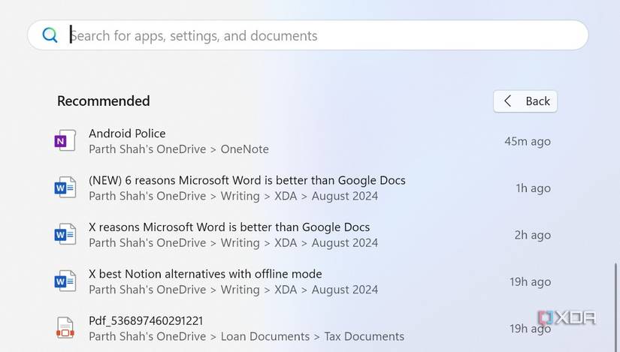Image resolution: width=620 pixels, height=352 pixels.
Task: Open X best Notion alternatives with offline mode
Action: (x=205, y=274)
